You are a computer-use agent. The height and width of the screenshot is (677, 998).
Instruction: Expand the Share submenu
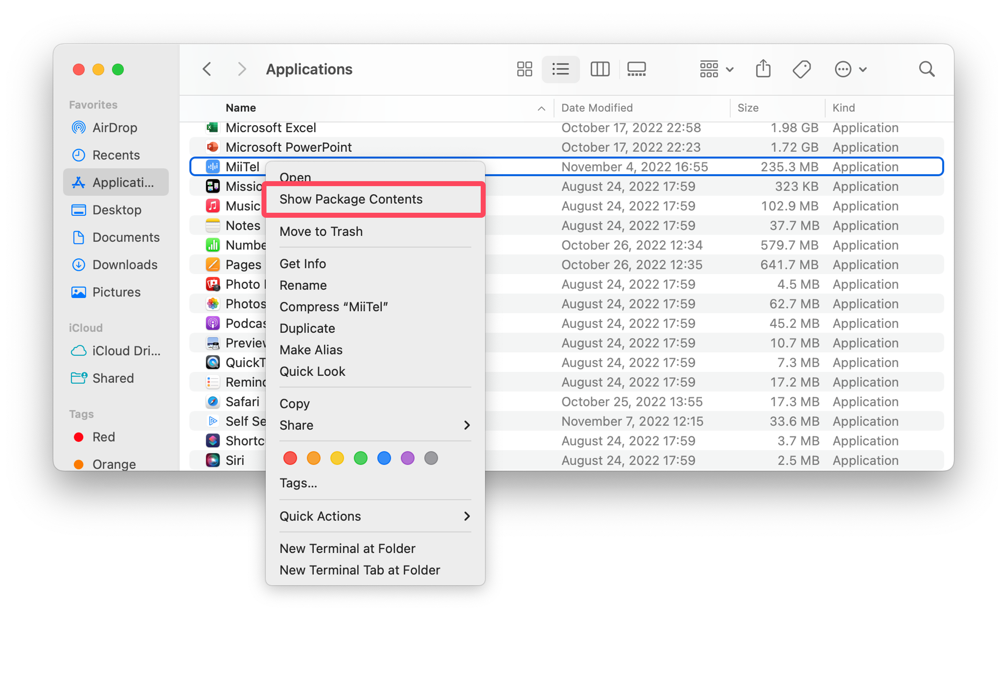pos(375,425)
